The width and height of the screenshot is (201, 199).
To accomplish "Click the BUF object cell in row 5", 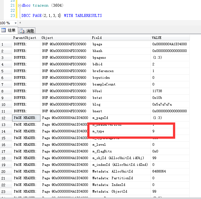I will (65, 71).
